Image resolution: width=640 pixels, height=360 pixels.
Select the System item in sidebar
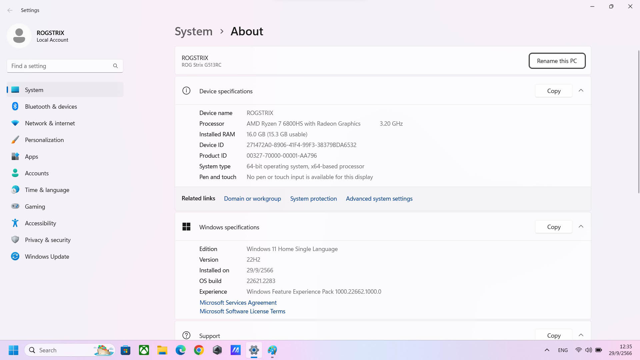click(65, 90)
